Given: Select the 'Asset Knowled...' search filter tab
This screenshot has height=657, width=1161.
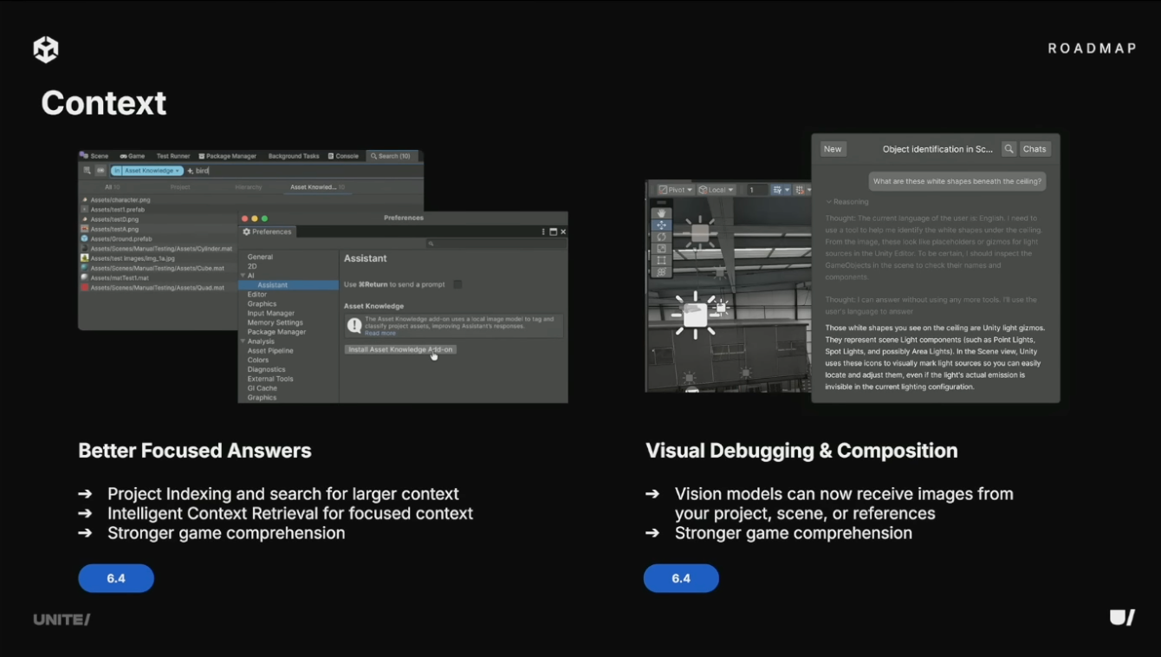Looking at the screenshot, I should click(317, 187).
